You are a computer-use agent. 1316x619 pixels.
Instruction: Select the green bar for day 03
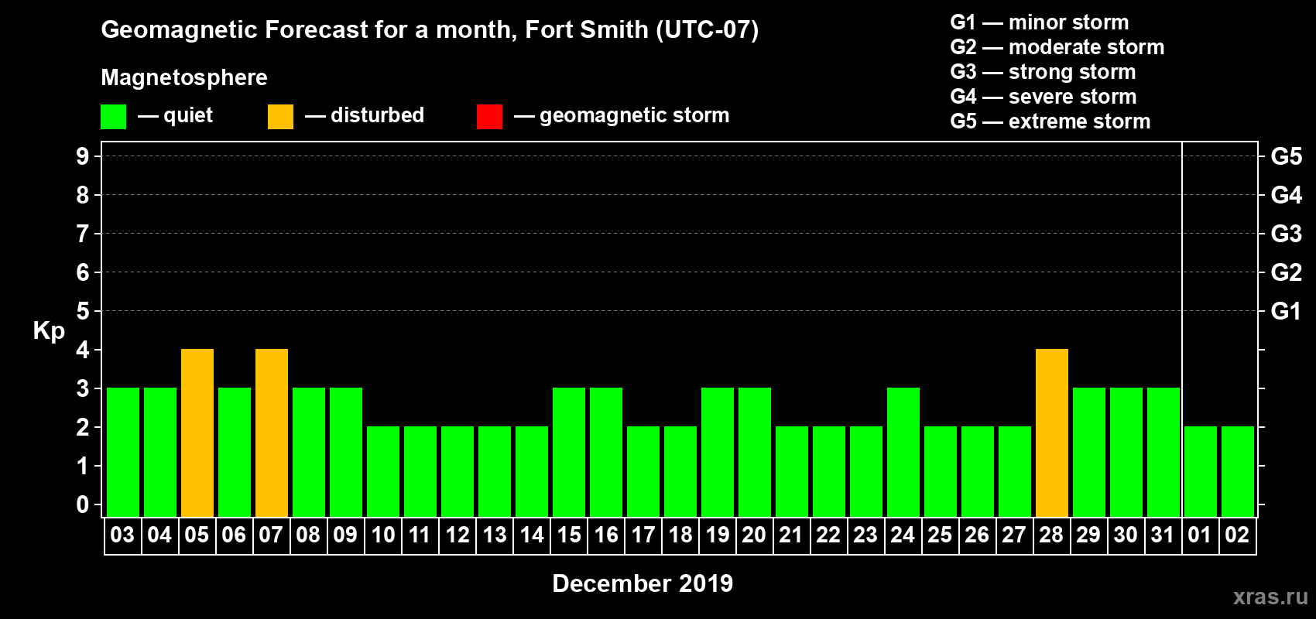[123, 452]
